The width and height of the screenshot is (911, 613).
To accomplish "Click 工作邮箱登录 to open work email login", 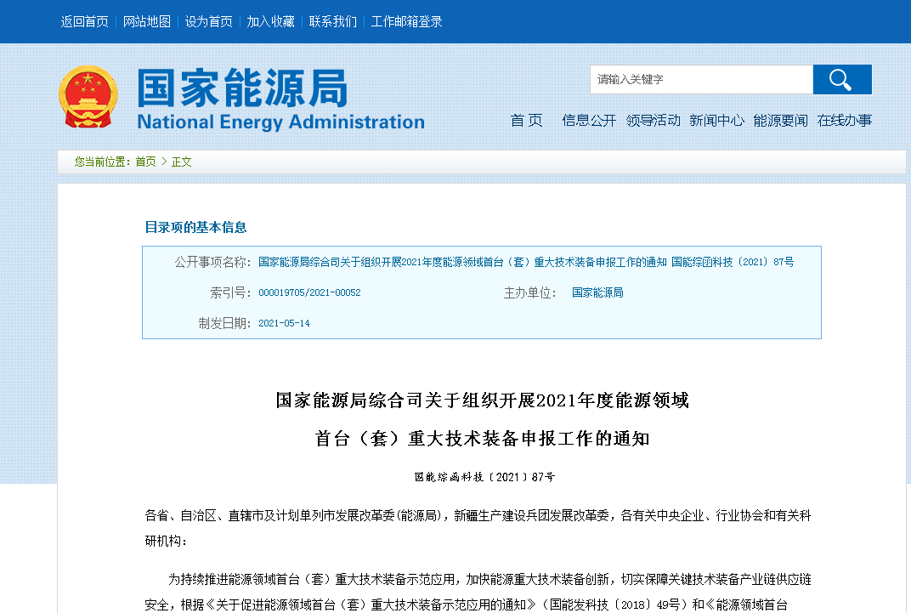I will tap(405, 21).
